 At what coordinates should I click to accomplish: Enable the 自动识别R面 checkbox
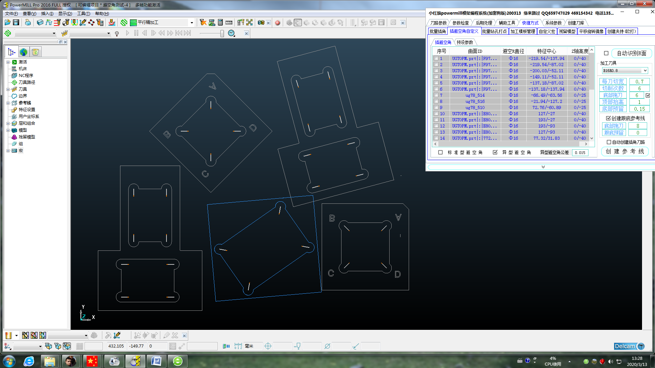click(606, 53)
